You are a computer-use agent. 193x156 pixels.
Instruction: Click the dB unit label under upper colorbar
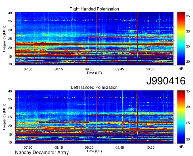pyautogui.click(x=181, y=69)
